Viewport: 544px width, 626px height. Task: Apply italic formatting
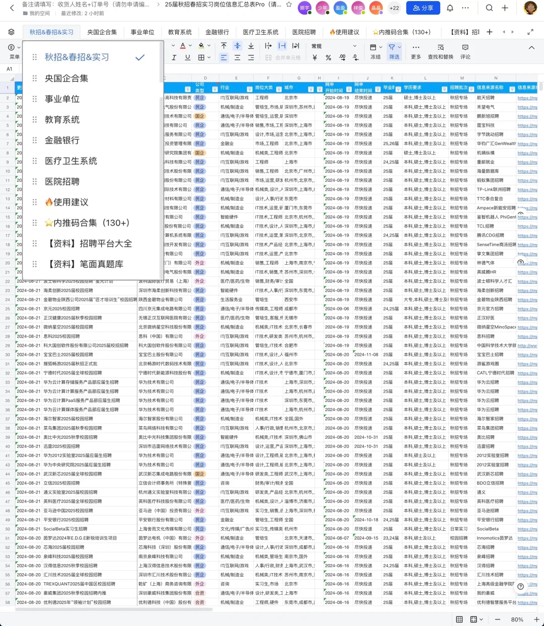coord(174,58)
